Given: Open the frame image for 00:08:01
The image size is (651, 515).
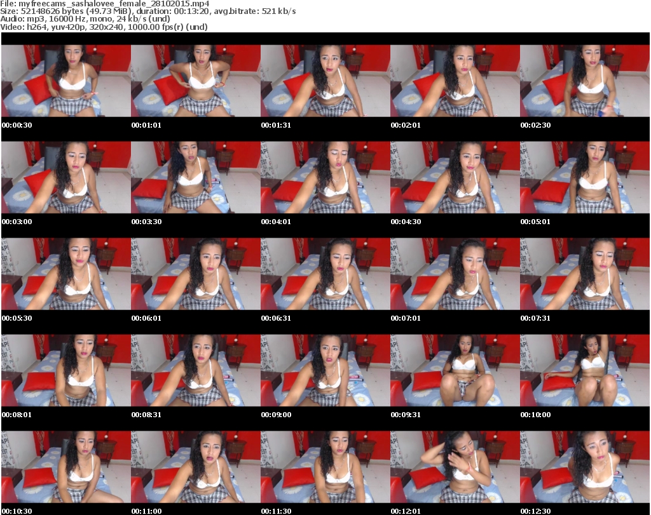Looking at the screenshot, I should 66,370.
